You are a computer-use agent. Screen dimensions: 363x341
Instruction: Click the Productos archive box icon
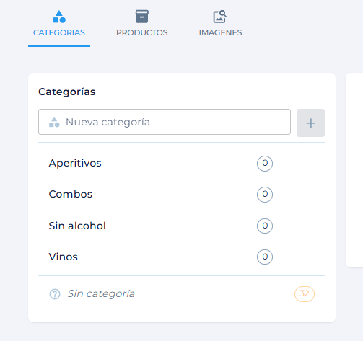click(142, 17)
